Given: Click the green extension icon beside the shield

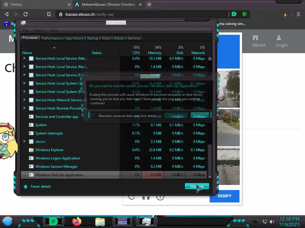Looking at the screenshot, I should pos(234,14).
